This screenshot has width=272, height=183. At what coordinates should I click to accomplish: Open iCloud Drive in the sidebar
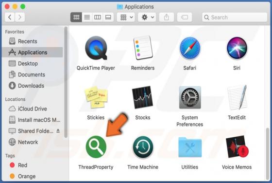tap(33, 109)
